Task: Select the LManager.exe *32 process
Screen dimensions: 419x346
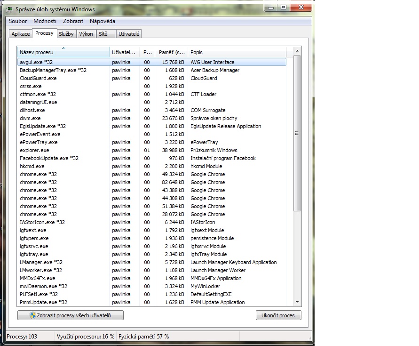Action: coord(152,262)
